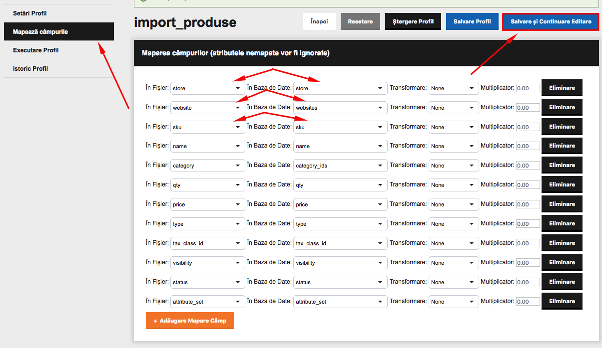Click Salvare și Continuare Editare
The height and width of the screenshot is (348, 602).
click(551, 21)
